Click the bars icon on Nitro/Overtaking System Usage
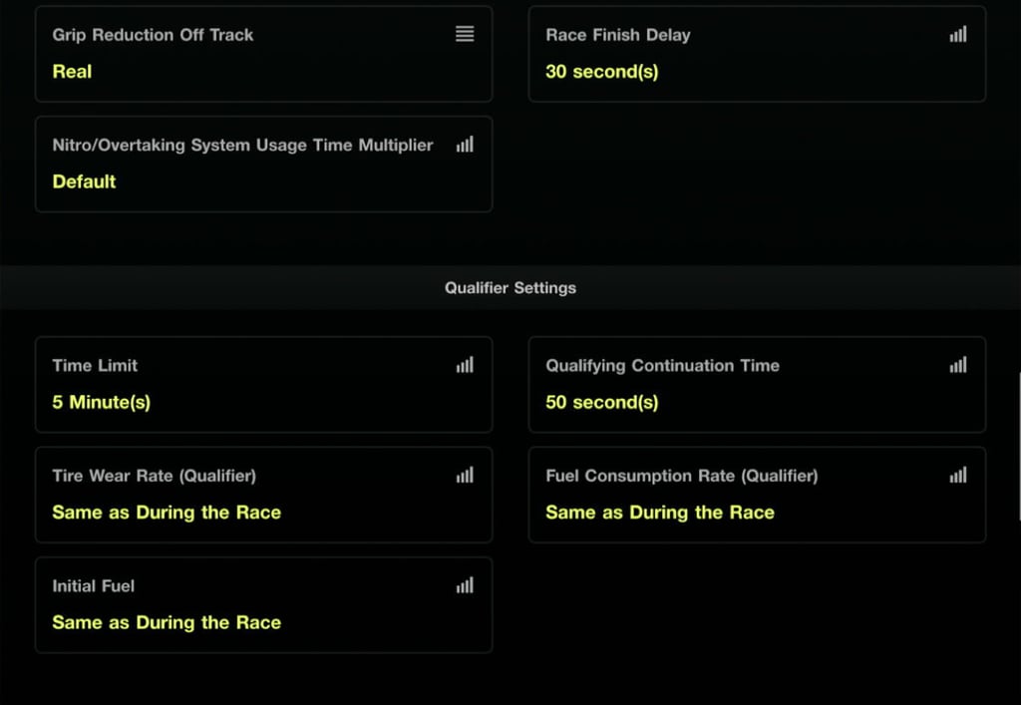Image resolution: width=1021 pixels, height=705 pixels. 465,144
